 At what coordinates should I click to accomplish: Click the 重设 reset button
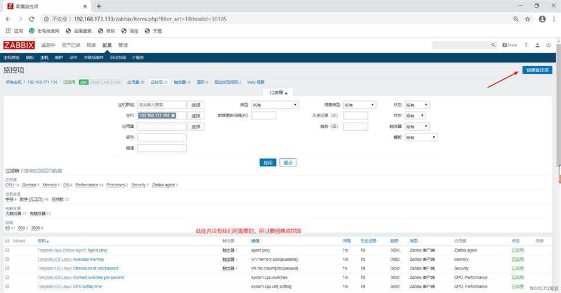pyautogui.click(x=288, y=163)
